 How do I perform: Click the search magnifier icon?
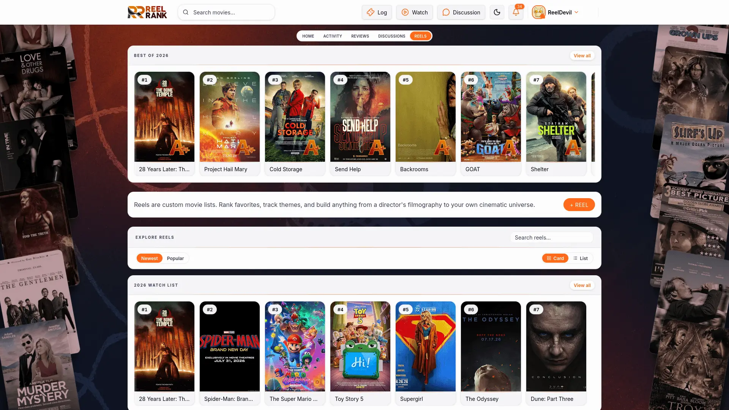point(186,12)
